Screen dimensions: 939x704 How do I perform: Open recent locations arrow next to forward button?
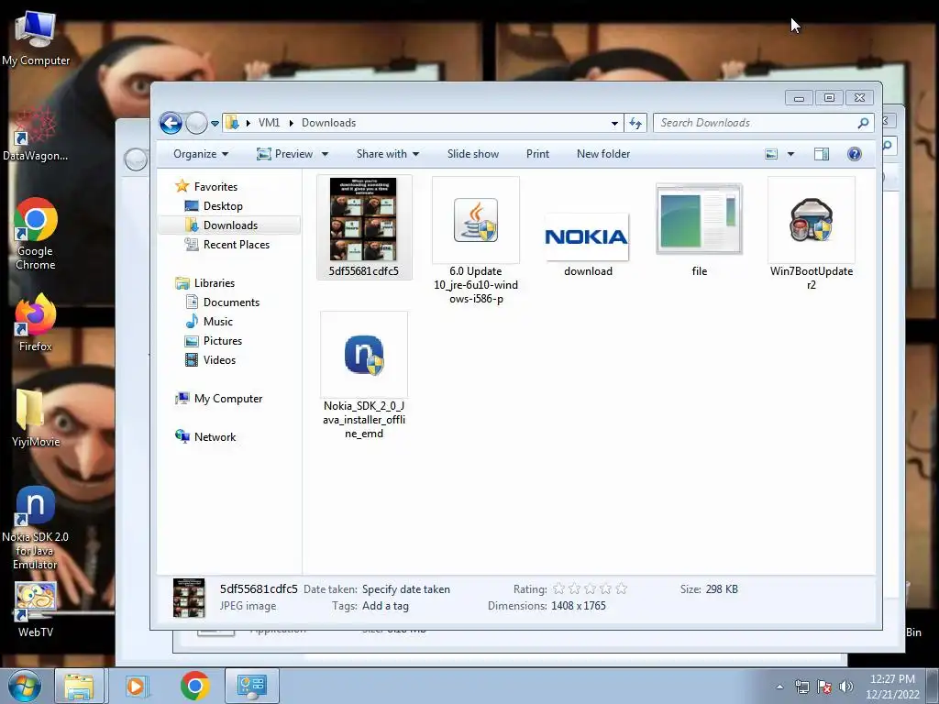tap(215, 124)
